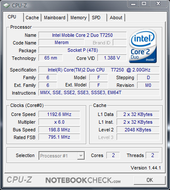The image size is (170, 190).
Task: Click the Ext. Family value 6
Action: [48, 85]
